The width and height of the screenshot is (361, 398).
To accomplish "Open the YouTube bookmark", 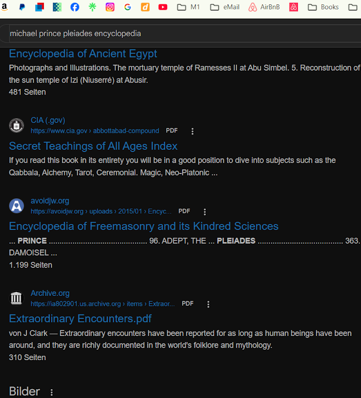I will 163,7.
